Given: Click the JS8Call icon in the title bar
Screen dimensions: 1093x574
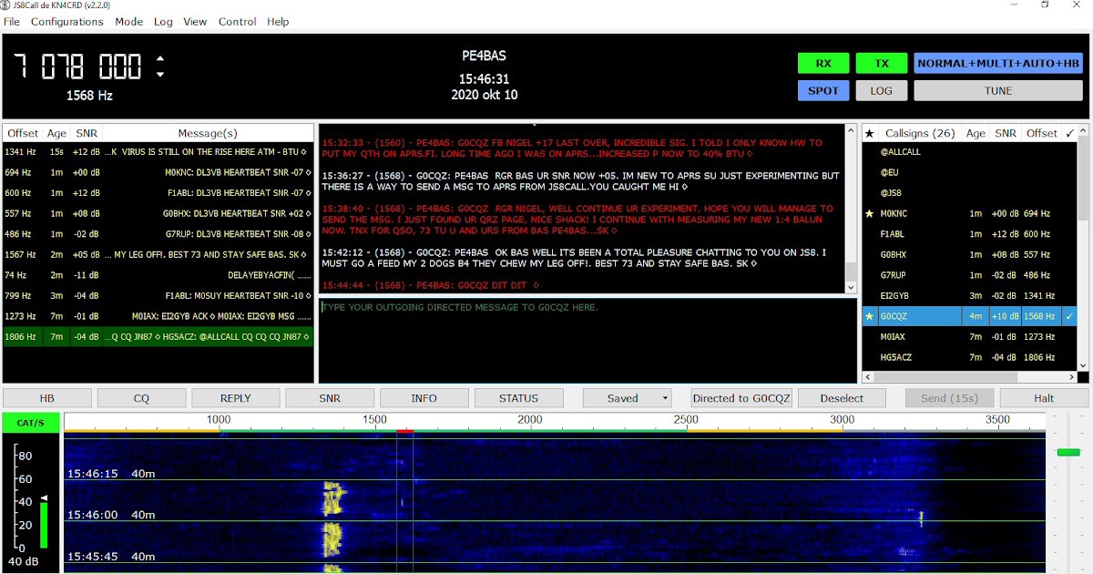Looking at the screenshot, I should (7, 5).
